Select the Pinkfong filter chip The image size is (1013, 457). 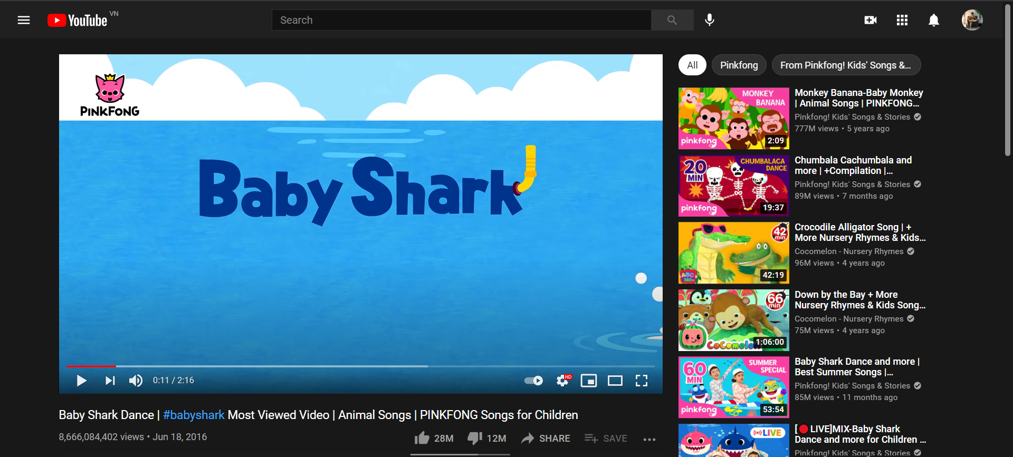click(739, 65)
